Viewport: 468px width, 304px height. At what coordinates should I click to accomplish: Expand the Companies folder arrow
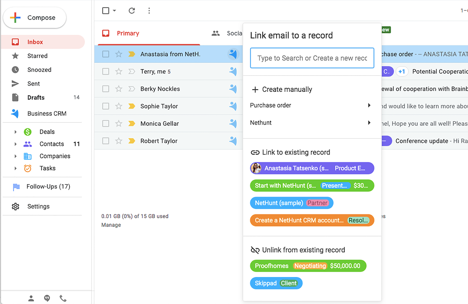pos(16,156)
